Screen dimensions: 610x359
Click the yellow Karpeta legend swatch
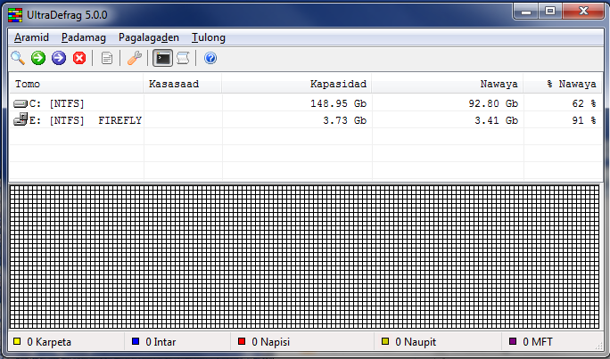(x=17, y=341)
